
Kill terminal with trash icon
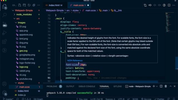point(166,86)
